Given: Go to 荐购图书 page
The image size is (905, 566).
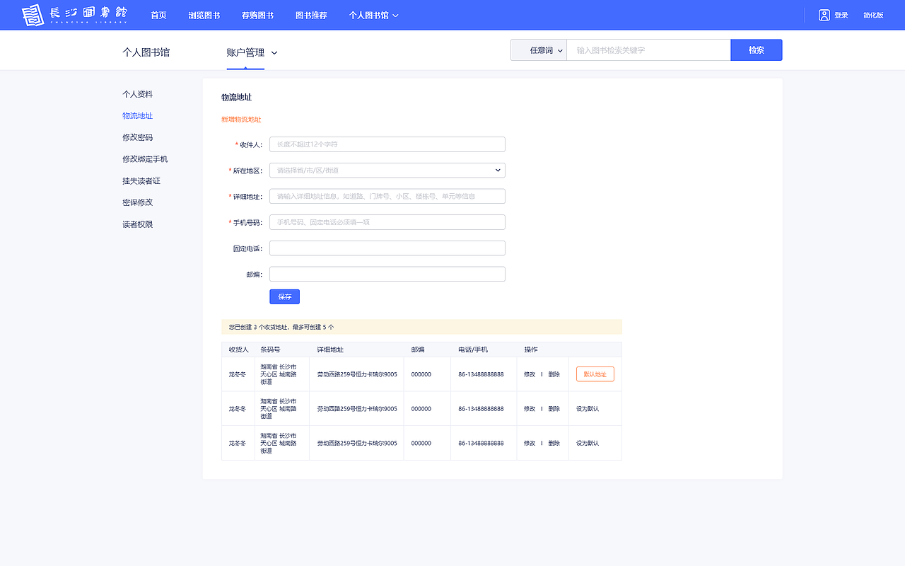Looking at the screenshot, I should point(257,15).
